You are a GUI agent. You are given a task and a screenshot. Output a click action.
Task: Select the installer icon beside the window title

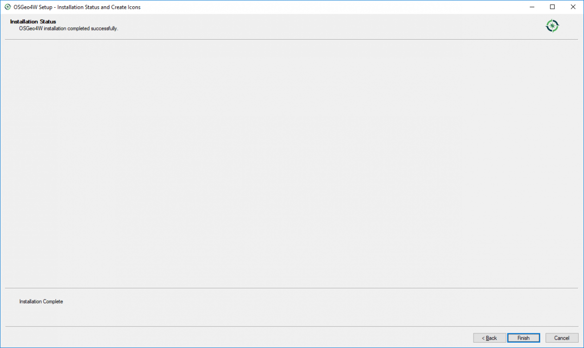pos(7,7)
